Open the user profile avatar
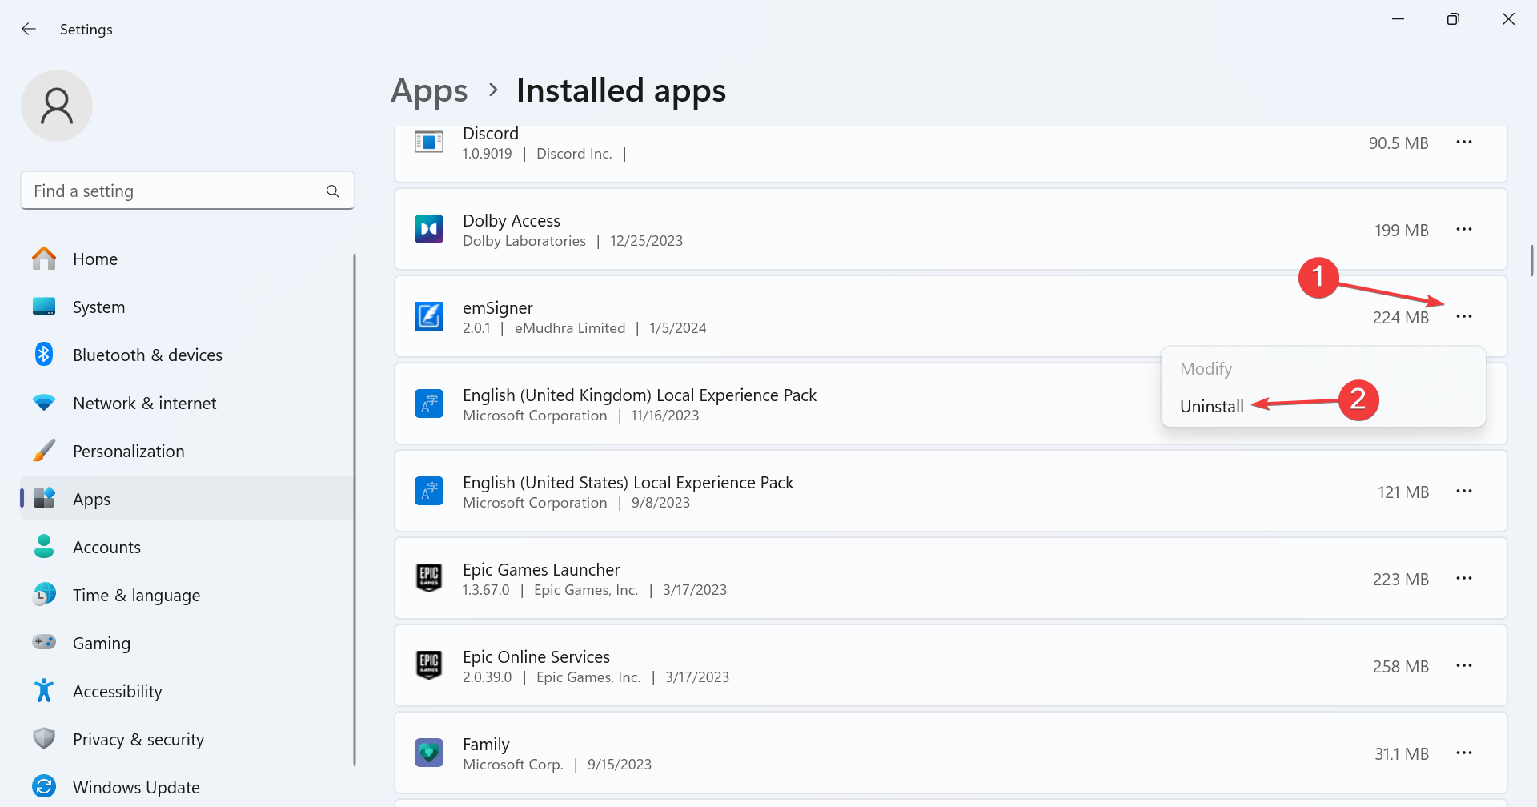Screen dimensions: 1537x807 tap(57, 106)
